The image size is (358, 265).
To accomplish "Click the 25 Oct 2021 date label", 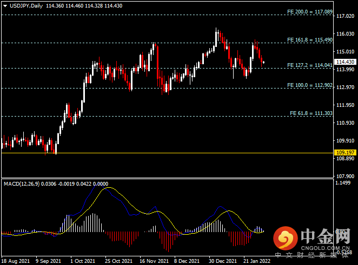I will coord(119,261).
